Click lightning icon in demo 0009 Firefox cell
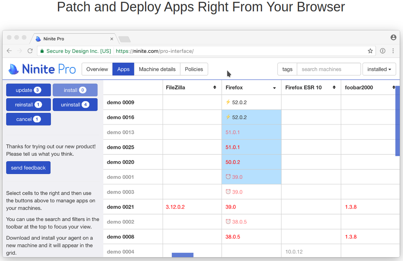The image size is (403, 261). point(228,102)
